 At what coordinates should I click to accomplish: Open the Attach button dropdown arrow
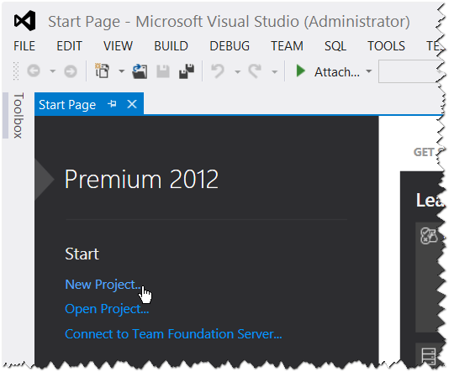(369, 71)
